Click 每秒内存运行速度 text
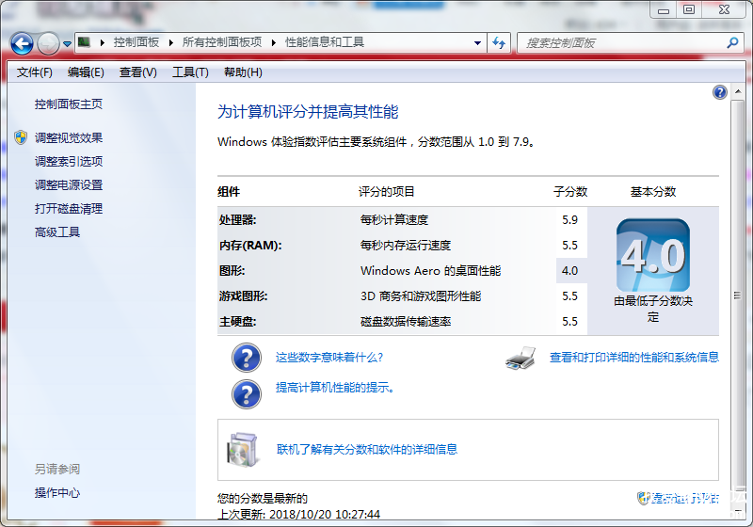This screenshot has width=753, height=527. point(406,246)
